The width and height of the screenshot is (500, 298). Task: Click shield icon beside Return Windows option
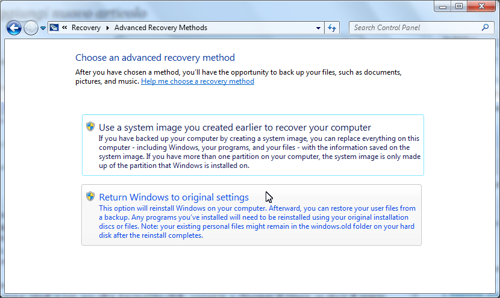click(x=90, y=196)
